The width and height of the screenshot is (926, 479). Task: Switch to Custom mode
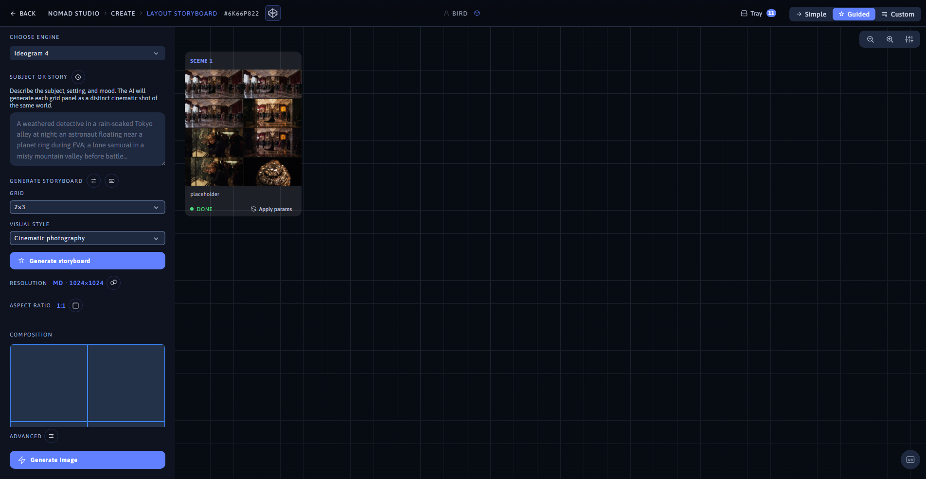click(x=898, y=14)
